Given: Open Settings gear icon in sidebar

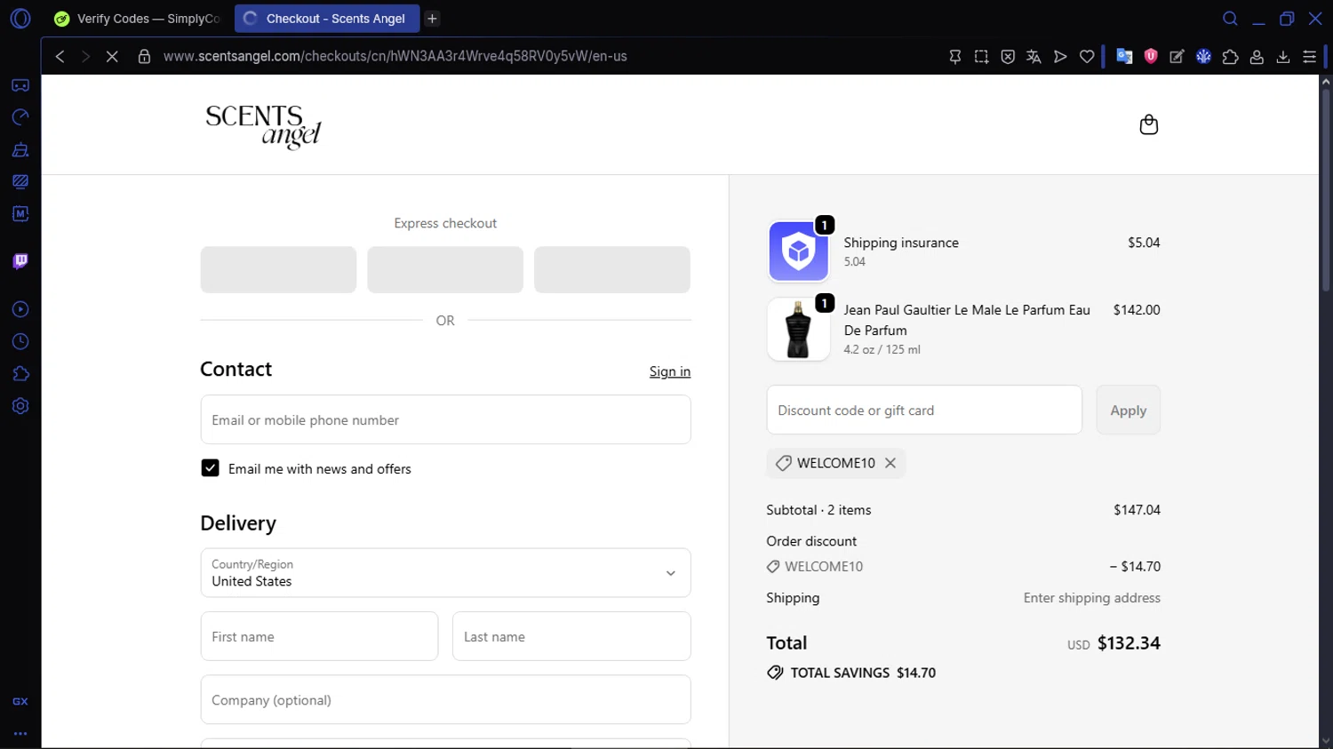Looking at the screenshot, I should click(x=20, y=406).
